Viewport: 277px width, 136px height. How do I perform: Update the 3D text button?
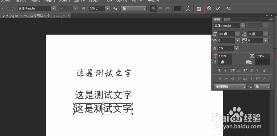click(x=229, y=9)
